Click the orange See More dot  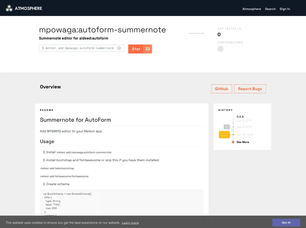coord(233,142)
